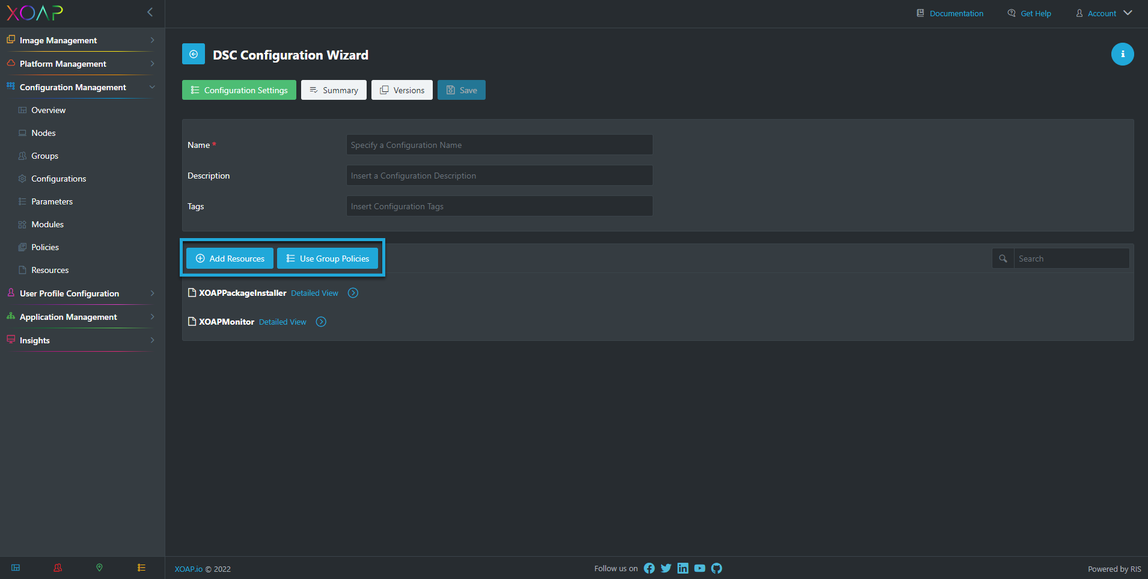Click the Account user icon

(x=1079, y=13)
